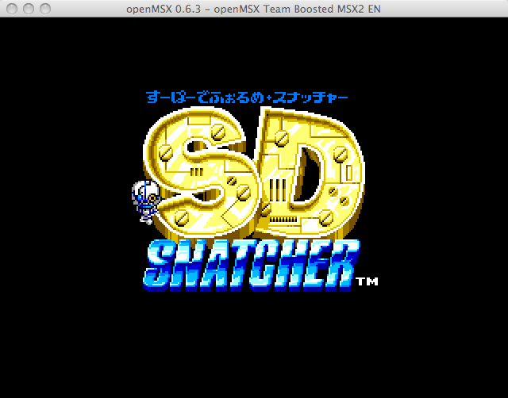The image size is (508, 398).
Task: Click the blue Japanese subtitle text
Action: click(247, 98)
